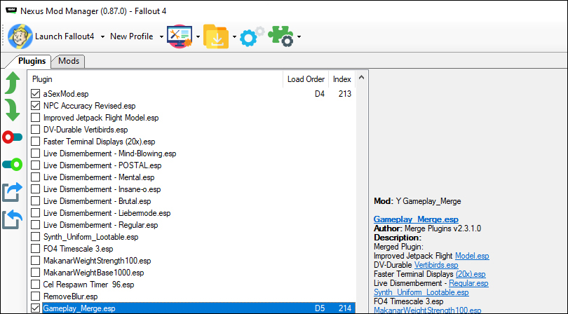
Task: Click the Model.esp link
Action: (472, 256)
